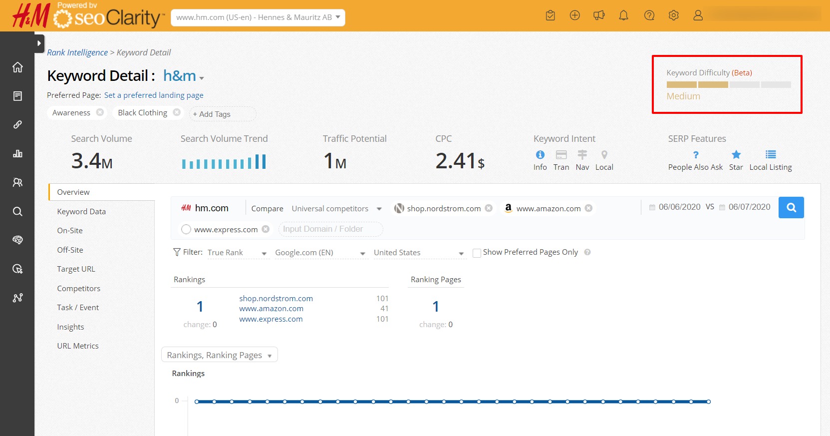Click the Info keyword intent icon
This screenshot has height=436, width=830.
(540, 155)
